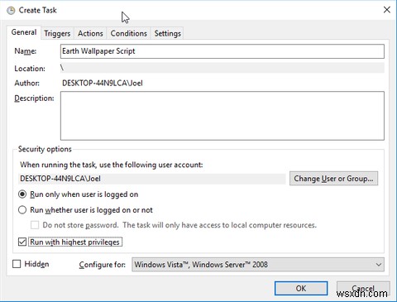Open the Configure for dropdown
Image resolution: width=397 pixels, height=302 pixels.
pyautogui.click(x=258, y=265)
